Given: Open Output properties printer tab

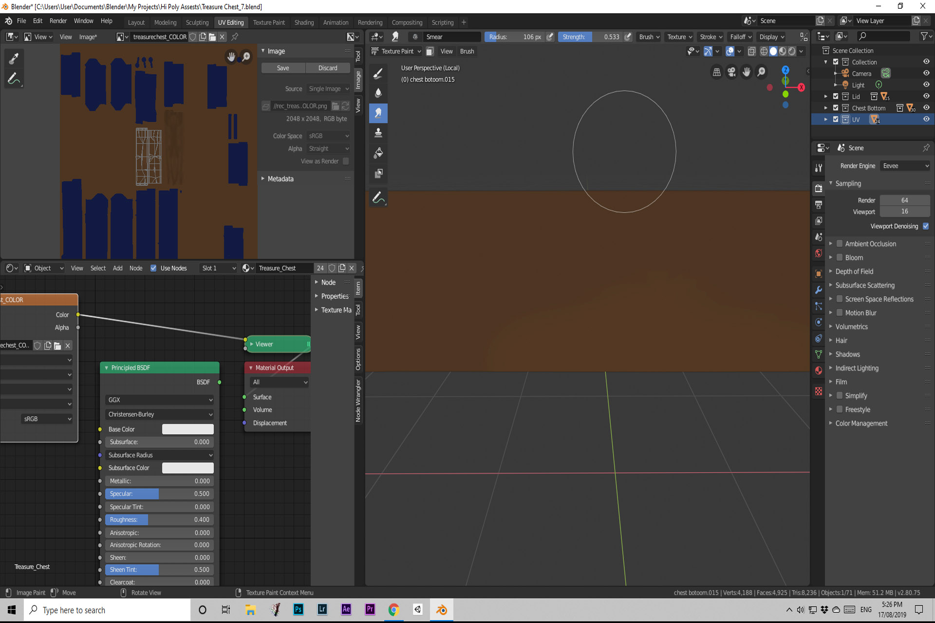Looking at the screenshot, I should (x=819, y=204).
